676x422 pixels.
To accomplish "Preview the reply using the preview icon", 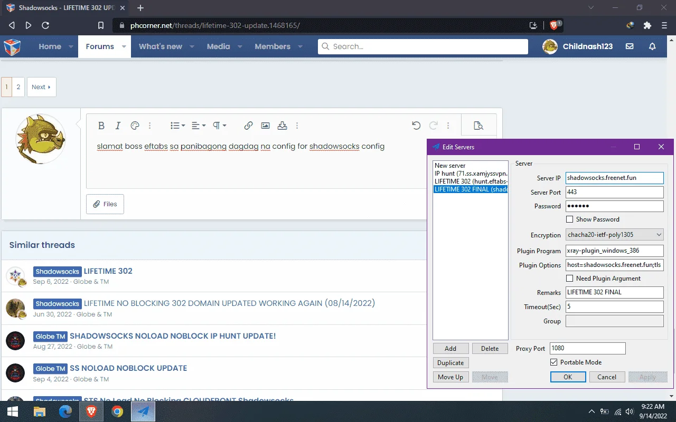I will [x=478, y=126].
